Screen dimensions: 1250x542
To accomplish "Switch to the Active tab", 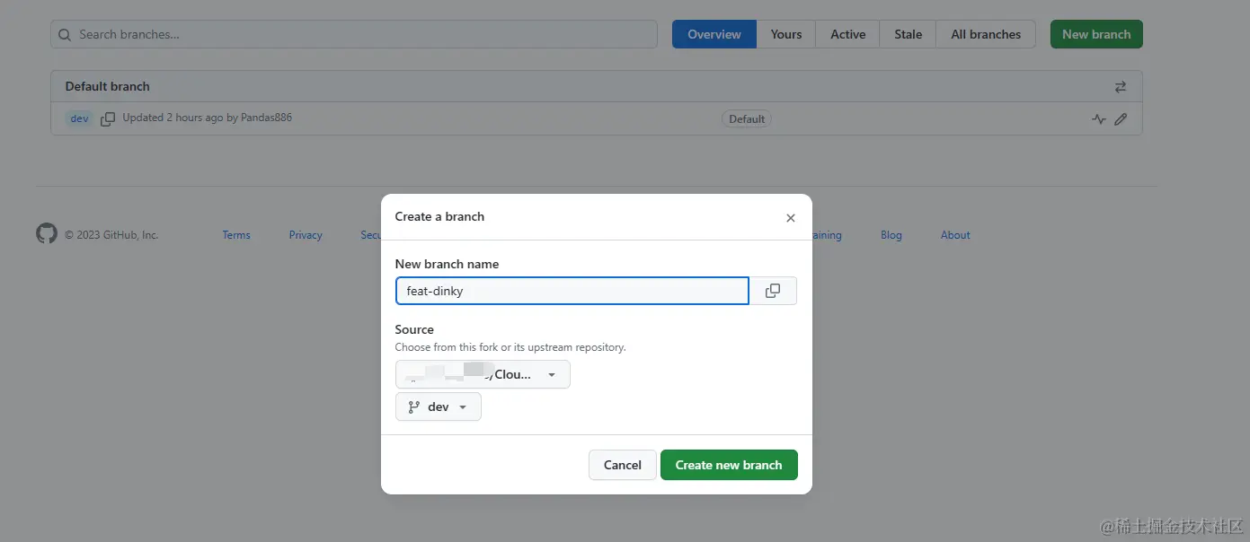I will 847,34.
